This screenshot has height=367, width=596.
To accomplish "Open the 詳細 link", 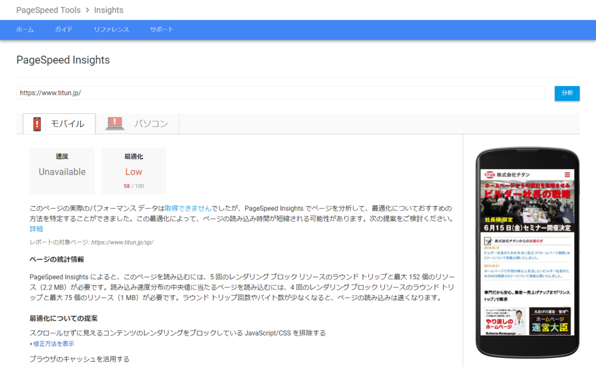I will pos(36,229).
